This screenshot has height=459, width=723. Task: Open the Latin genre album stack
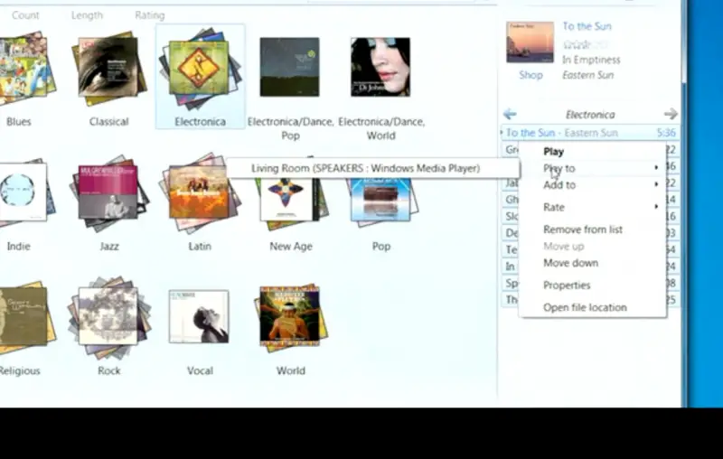[200, 192]
